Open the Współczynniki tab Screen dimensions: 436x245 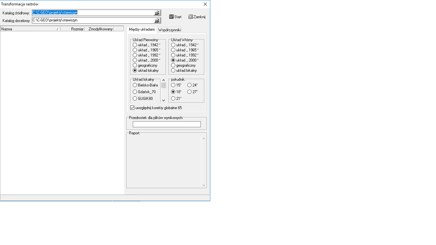pos(169,30)
